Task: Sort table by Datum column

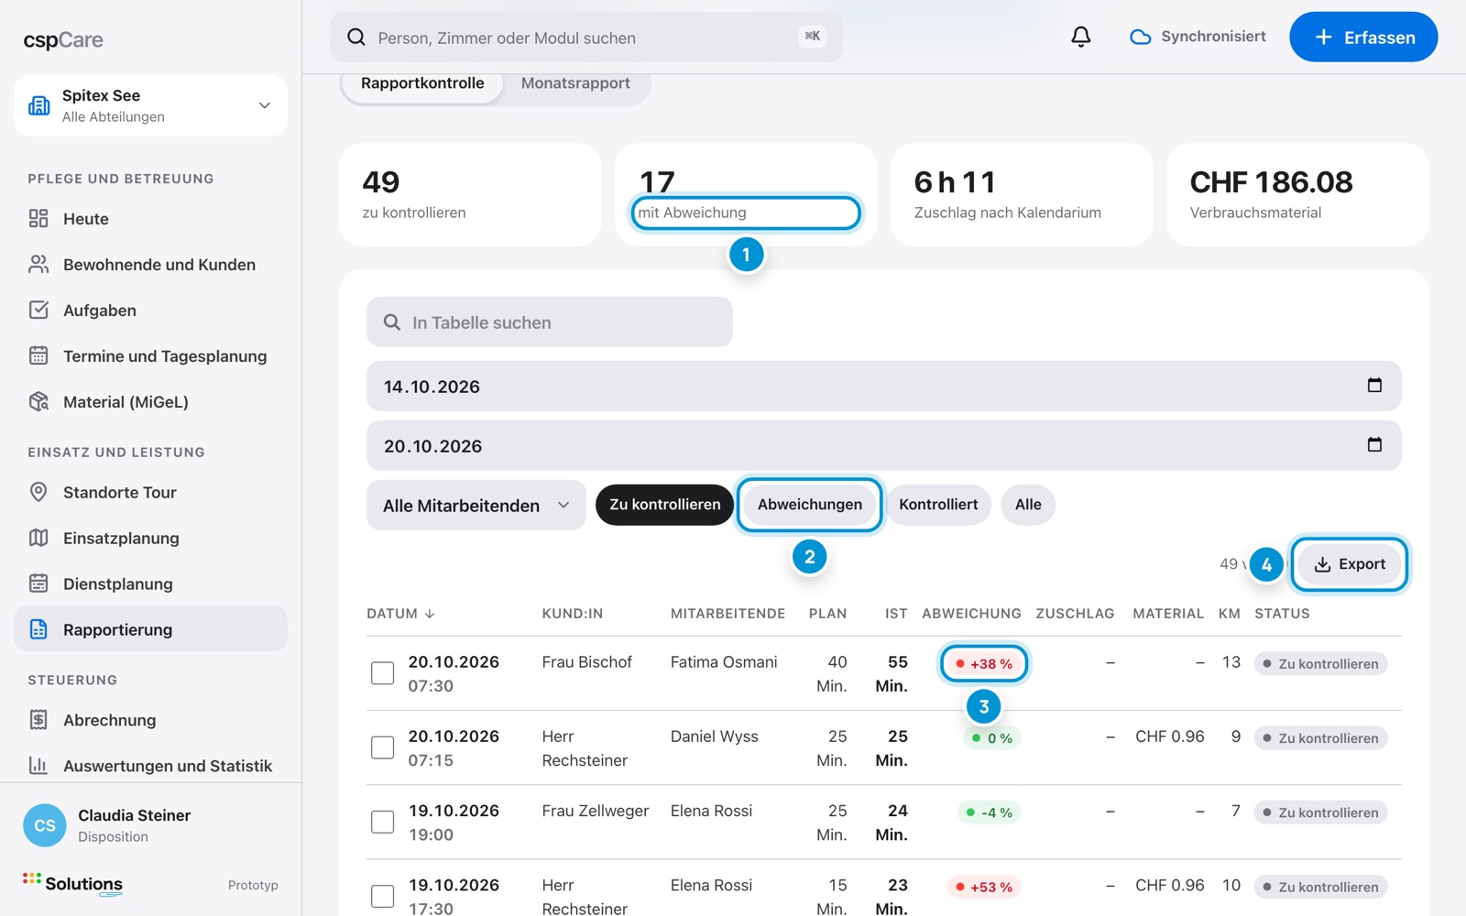Action: [x=400, y=614]
